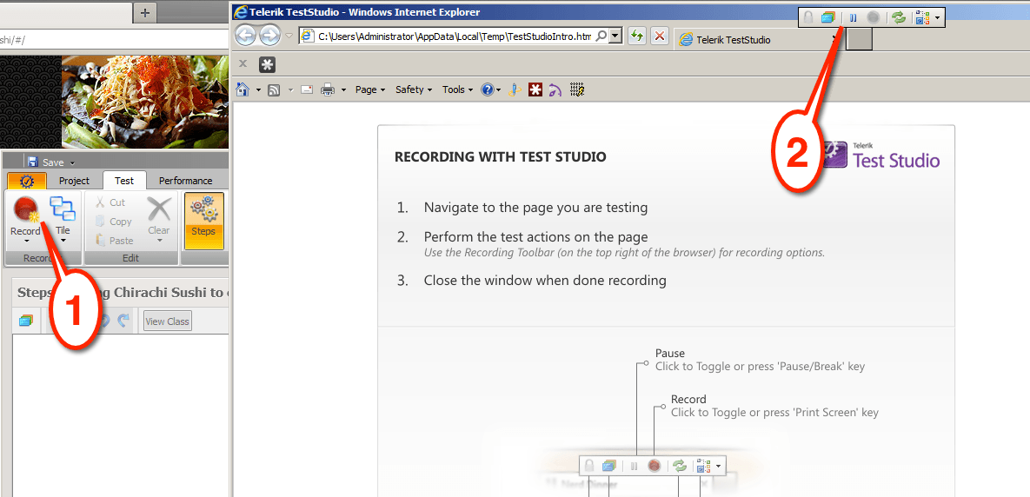Open the IE recent pages dropdown arrow
The image size is (1030, 497).
289,36
